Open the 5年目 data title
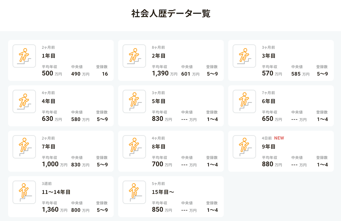Screen dimensions: 341x221 tap(159, 101)
